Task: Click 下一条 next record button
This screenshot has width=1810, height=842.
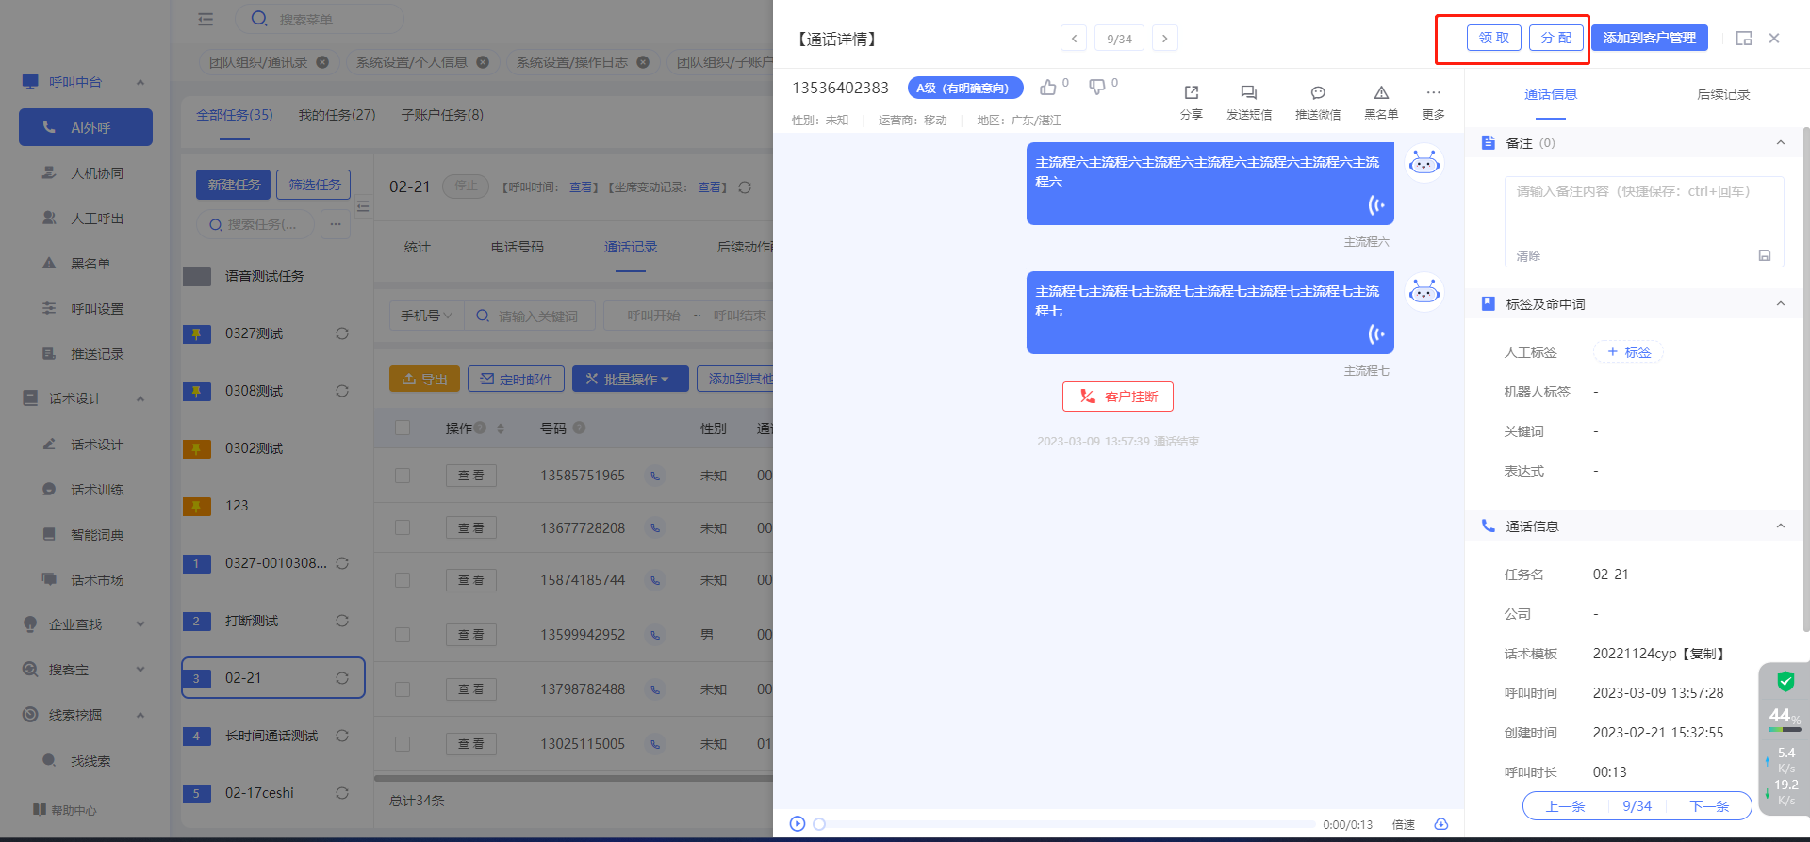Action: pos(1709,806)
